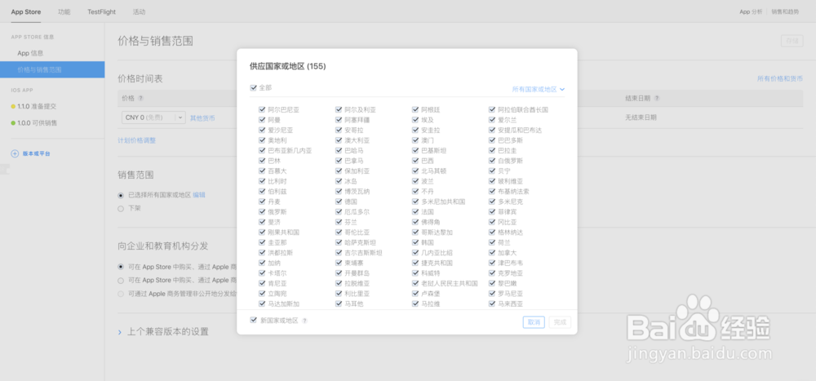816x381 pixels.
Task: Open 销售和趋势 in top bar
Action: [785, 11]
